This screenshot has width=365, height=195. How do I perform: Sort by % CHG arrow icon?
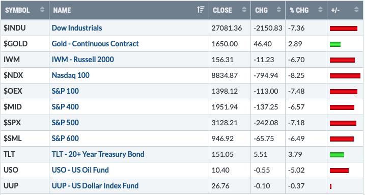320,10
